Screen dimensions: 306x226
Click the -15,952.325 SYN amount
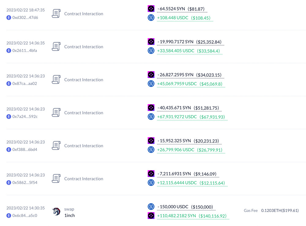[x=174, y=141]
